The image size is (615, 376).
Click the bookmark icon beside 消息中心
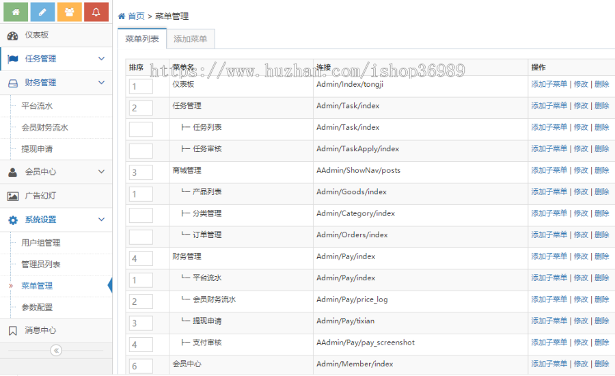coord(12,331)
